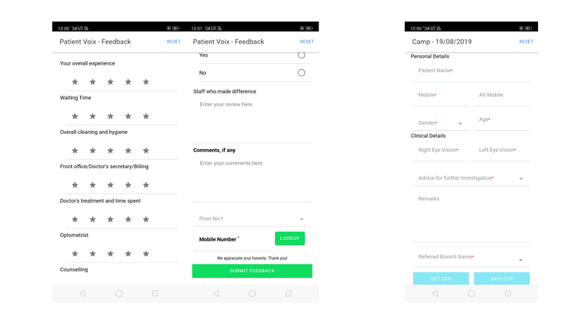Click second star under Doctor's treatment and time spent
This screenshot has width=564, height=330.
[92, 220]
